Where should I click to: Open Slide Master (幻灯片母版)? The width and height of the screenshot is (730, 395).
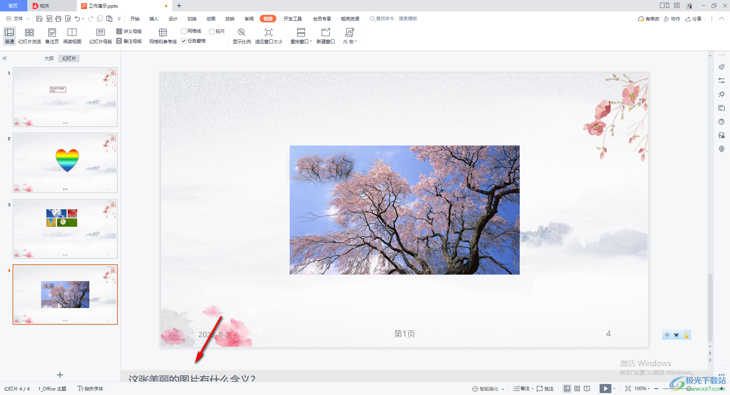[x=101, y=36]
